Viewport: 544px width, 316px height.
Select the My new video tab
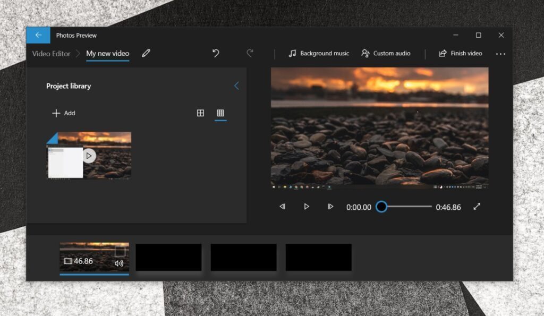click(107, 53)
